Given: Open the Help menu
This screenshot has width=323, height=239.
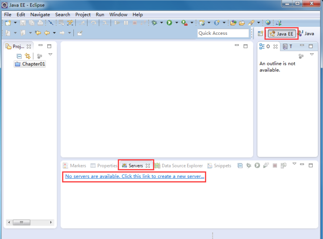Looking at the screenshot, I should pos(138,15).
